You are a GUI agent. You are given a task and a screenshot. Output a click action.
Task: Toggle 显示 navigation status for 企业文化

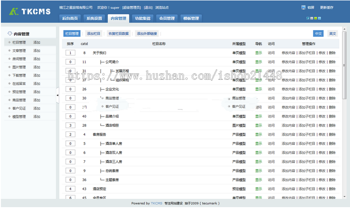pos(258,89)
